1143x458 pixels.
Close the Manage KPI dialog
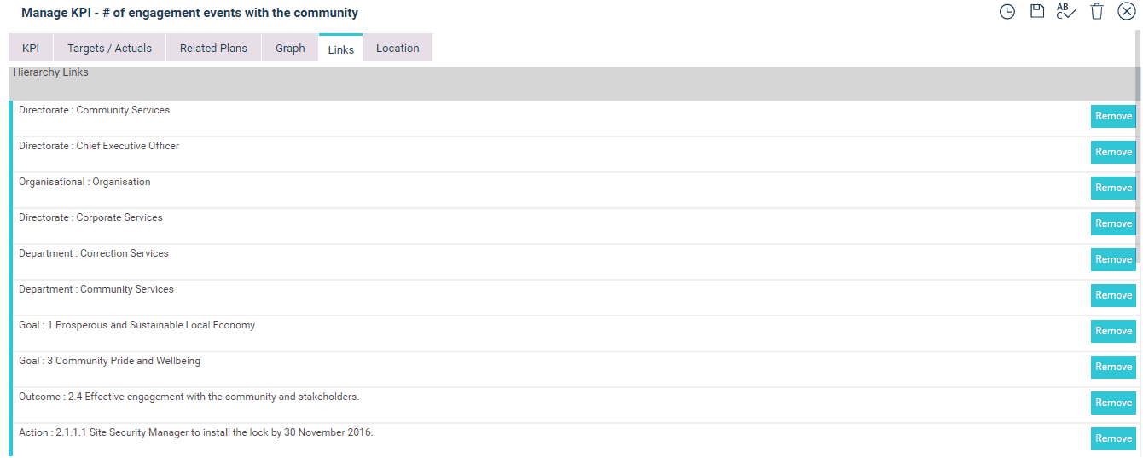[x=1126, y=12]
